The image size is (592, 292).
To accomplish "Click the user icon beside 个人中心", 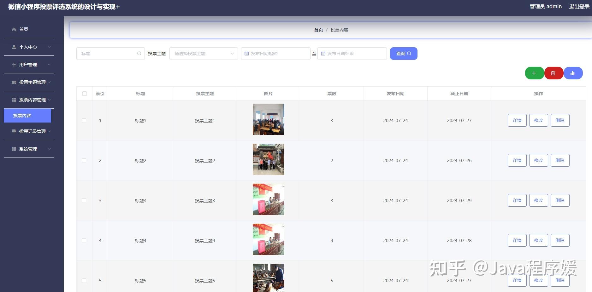I will (14, 47).
